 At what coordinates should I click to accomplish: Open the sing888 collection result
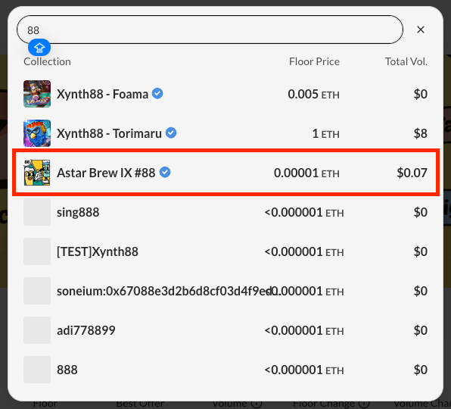pyautogui.click(x=225, y=212)
